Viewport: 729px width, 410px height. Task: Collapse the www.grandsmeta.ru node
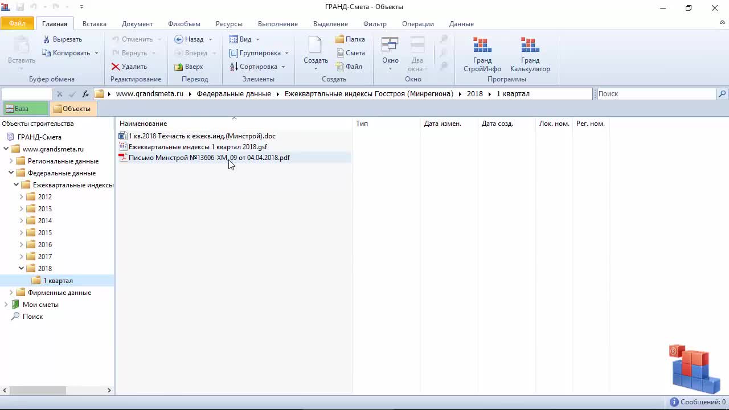coord(6,149)
